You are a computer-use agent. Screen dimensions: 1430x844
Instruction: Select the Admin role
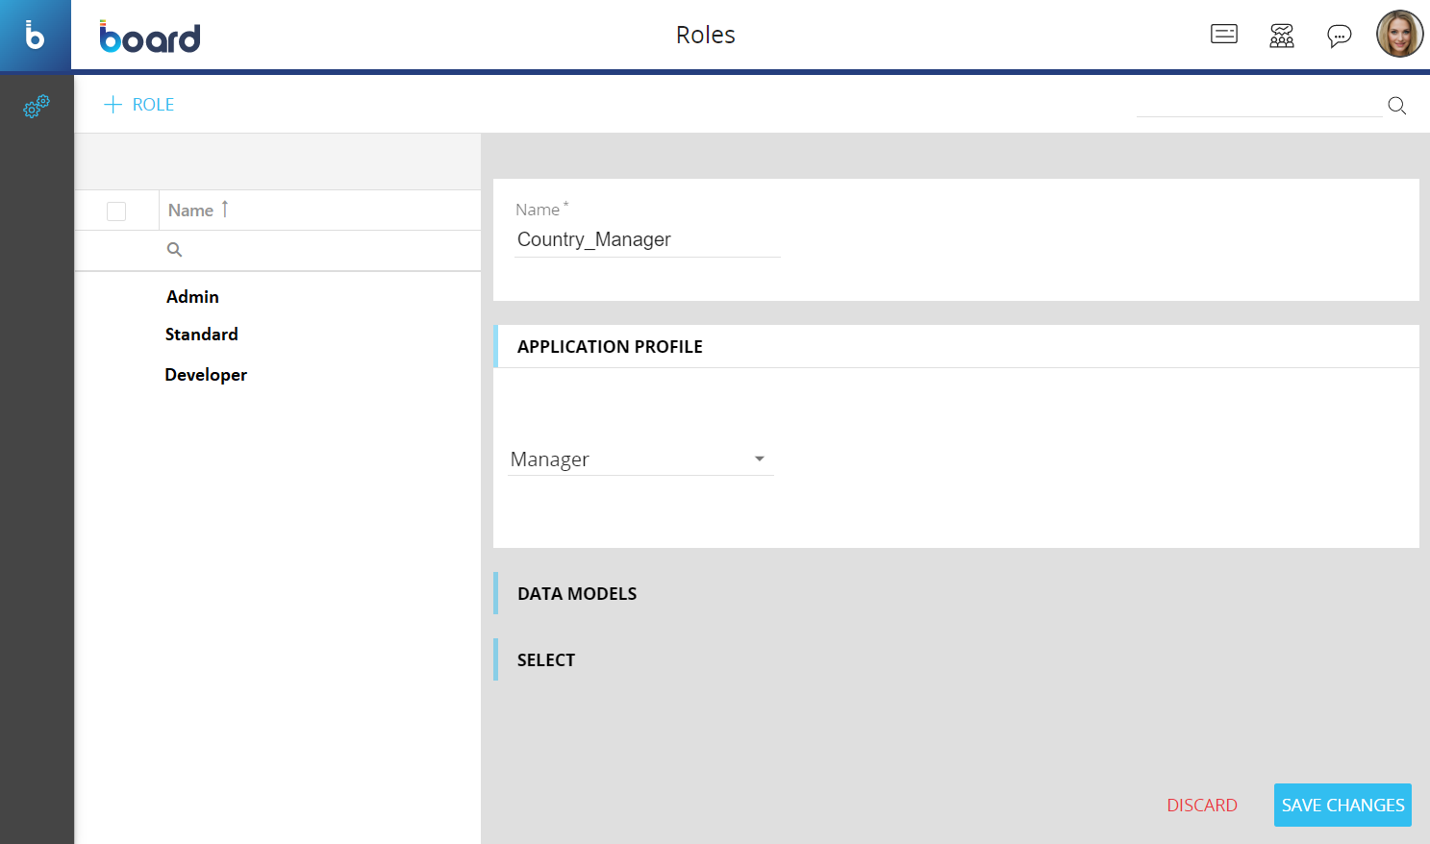click(192, 297)
